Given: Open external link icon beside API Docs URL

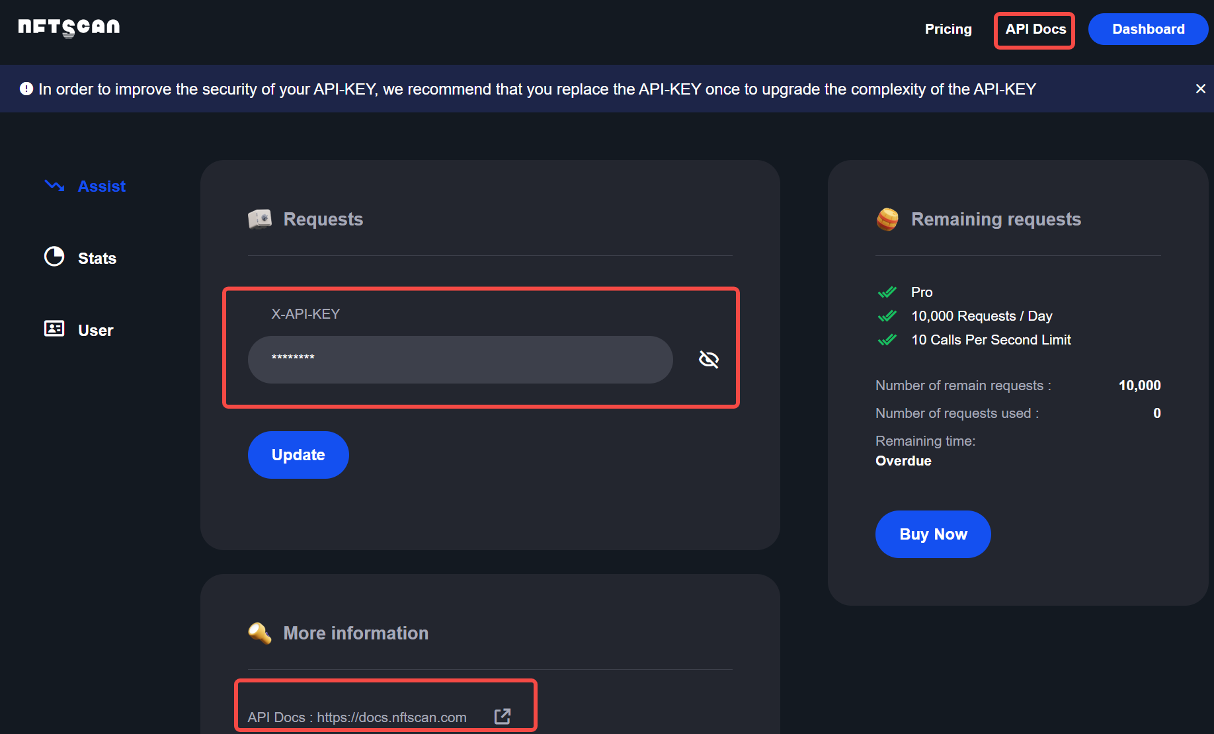Looking at the screenshot, I should point(503,716).
